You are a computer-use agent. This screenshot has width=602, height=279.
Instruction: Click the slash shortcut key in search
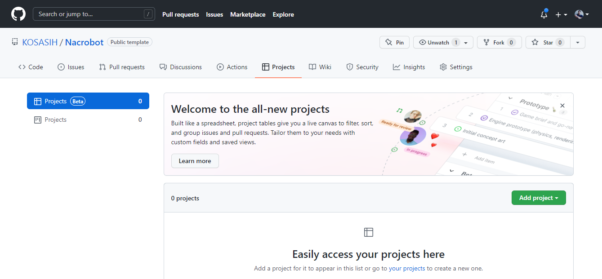pos(148,14)
